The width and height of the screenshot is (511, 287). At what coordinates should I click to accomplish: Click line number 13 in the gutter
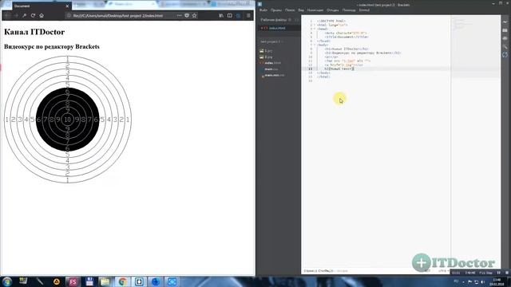(311, 69)
